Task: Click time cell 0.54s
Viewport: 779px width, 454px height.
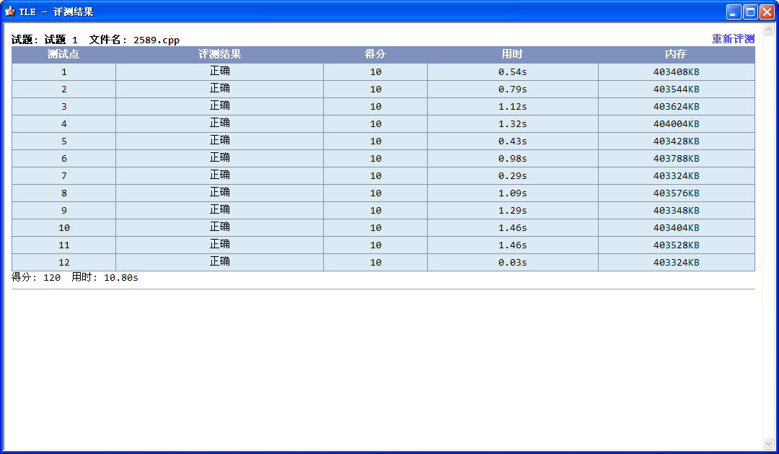Action: click(x=513, y=72)
